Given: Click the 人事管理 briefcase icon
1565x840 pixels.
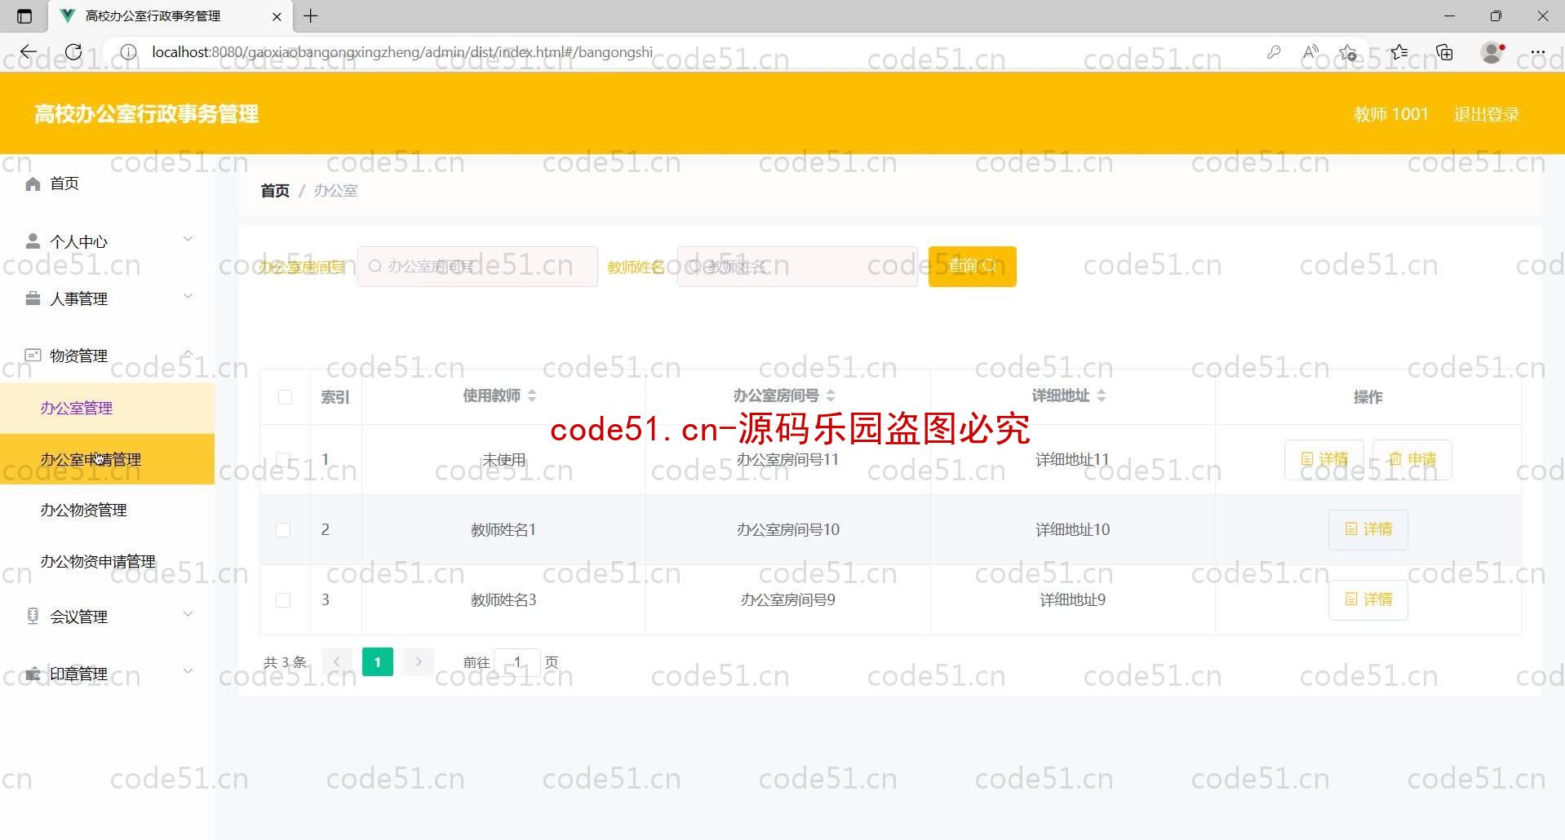Looking at the screenshot, I should click(33, 298).
